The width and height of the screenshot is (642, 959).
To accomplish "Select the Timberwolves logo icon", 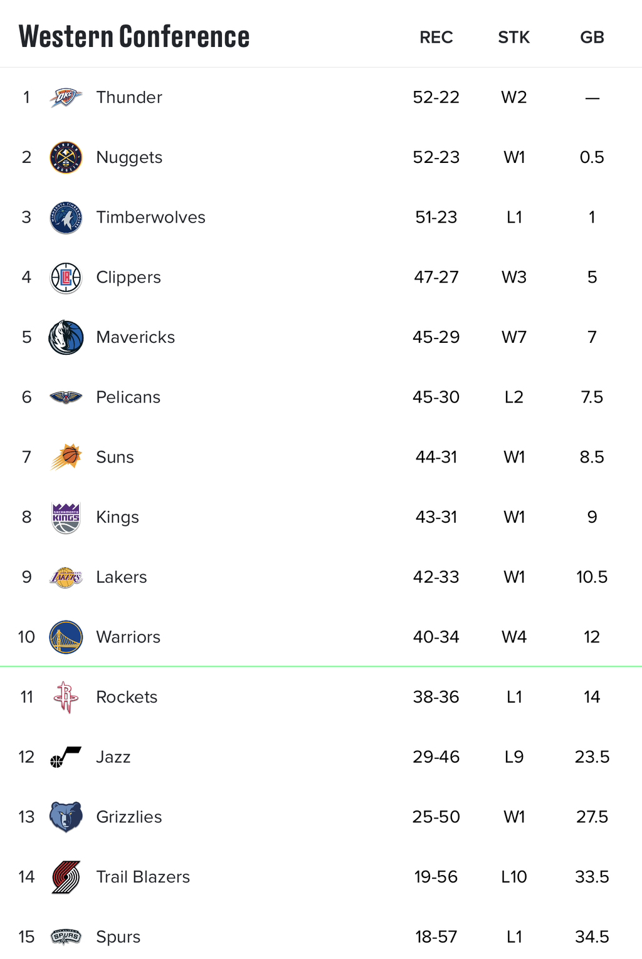I will click(x=66, y=217).
